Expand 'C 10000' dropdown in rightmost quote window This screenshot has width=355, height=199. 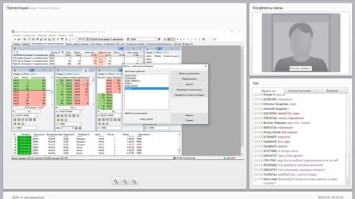tap(169, 128)
